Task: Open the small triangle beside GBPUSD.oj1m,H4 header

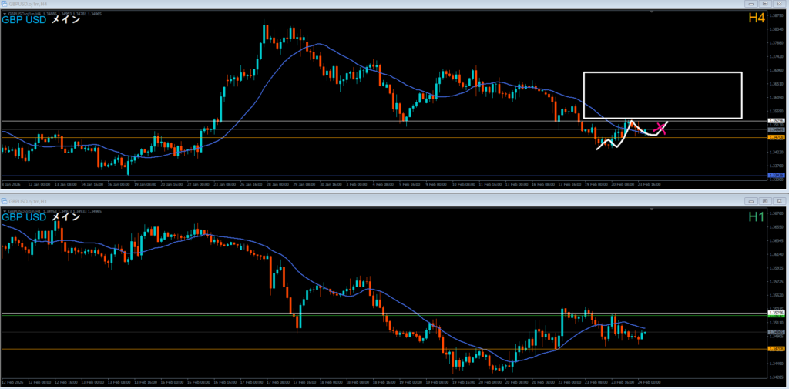Action: pos(5,14)
